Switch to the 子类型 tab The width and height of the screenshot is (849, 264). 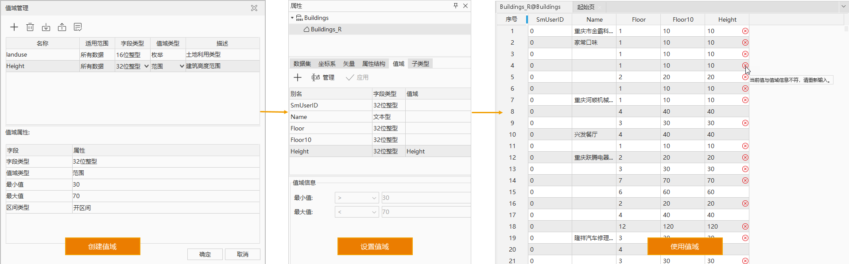click(420, 64)
